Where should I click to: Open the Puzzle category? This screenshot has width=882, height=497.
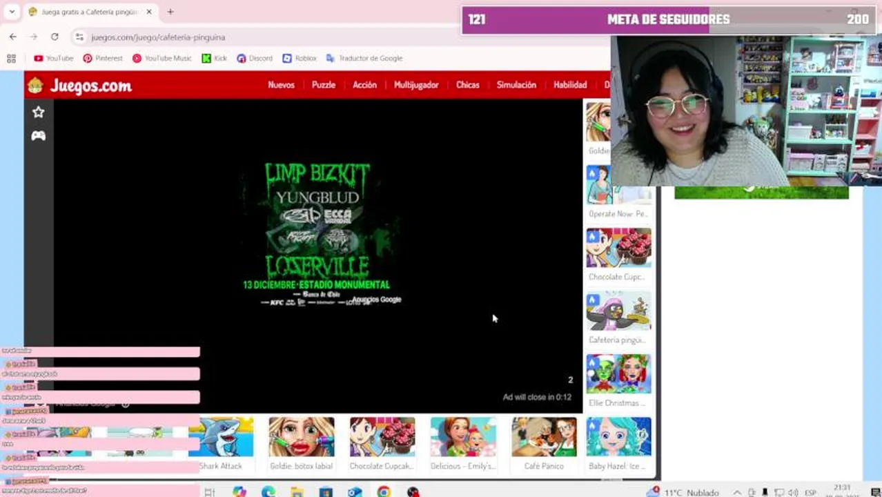coord(323,85)
